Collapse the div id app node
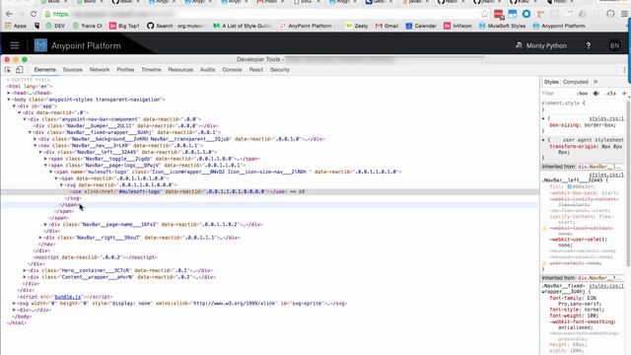The height and width of the screenshot is (355, 631). click(14, 106)
